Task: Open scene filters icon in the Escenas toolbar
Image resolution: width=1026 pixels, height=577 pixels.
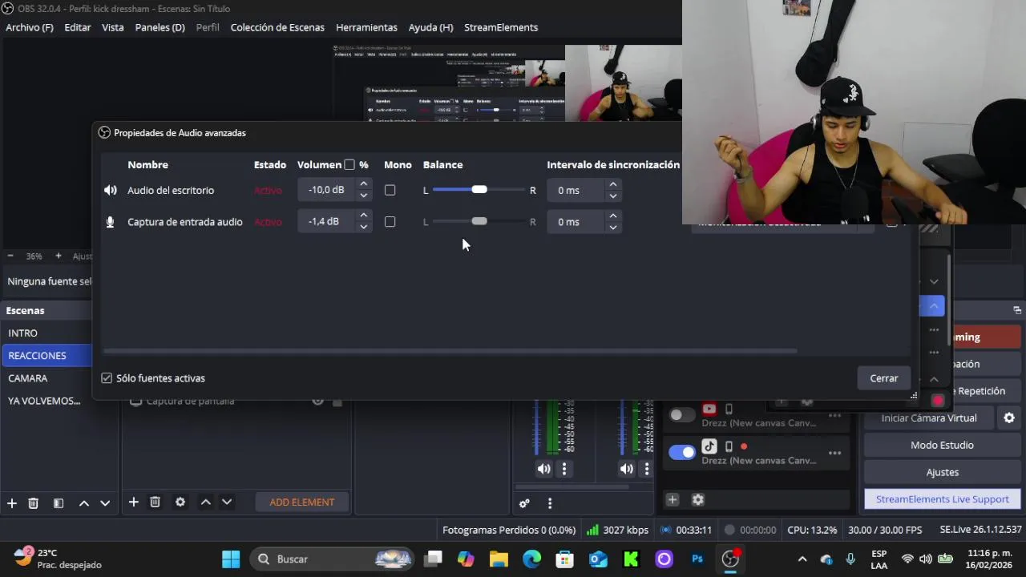Action: 59,503
